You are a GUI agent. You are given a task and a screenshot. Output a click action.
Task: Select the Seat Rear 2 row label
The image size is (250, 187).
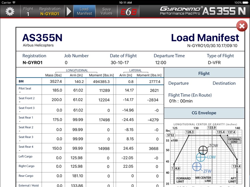point(26,127)
